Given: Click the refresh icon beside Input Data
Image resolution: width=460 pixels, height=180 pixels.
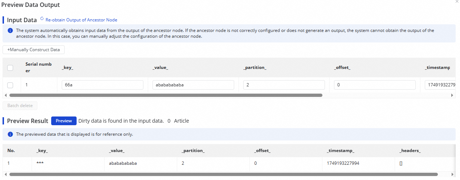Looking at the screenshot, I should tap(42, 19).
